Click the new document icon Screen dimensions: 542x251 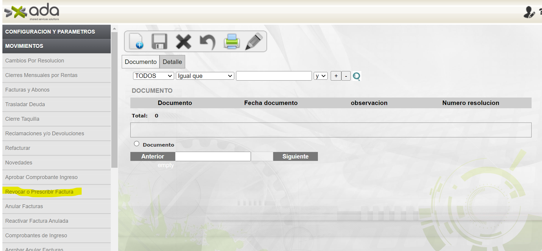(136, 41)
